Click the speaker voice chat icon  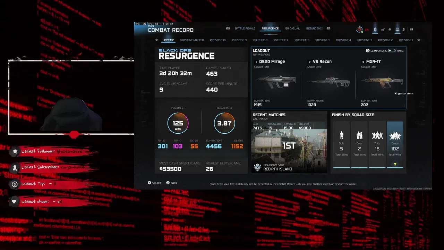click(396, 93)
